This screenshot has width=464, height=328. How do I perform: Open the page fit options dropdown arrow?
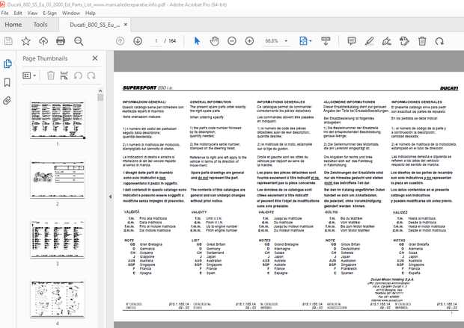(x=311, y=41)
